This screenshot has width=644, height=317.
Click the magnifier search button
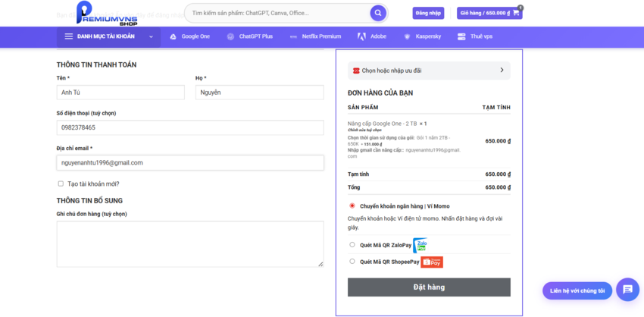(378, 13)
